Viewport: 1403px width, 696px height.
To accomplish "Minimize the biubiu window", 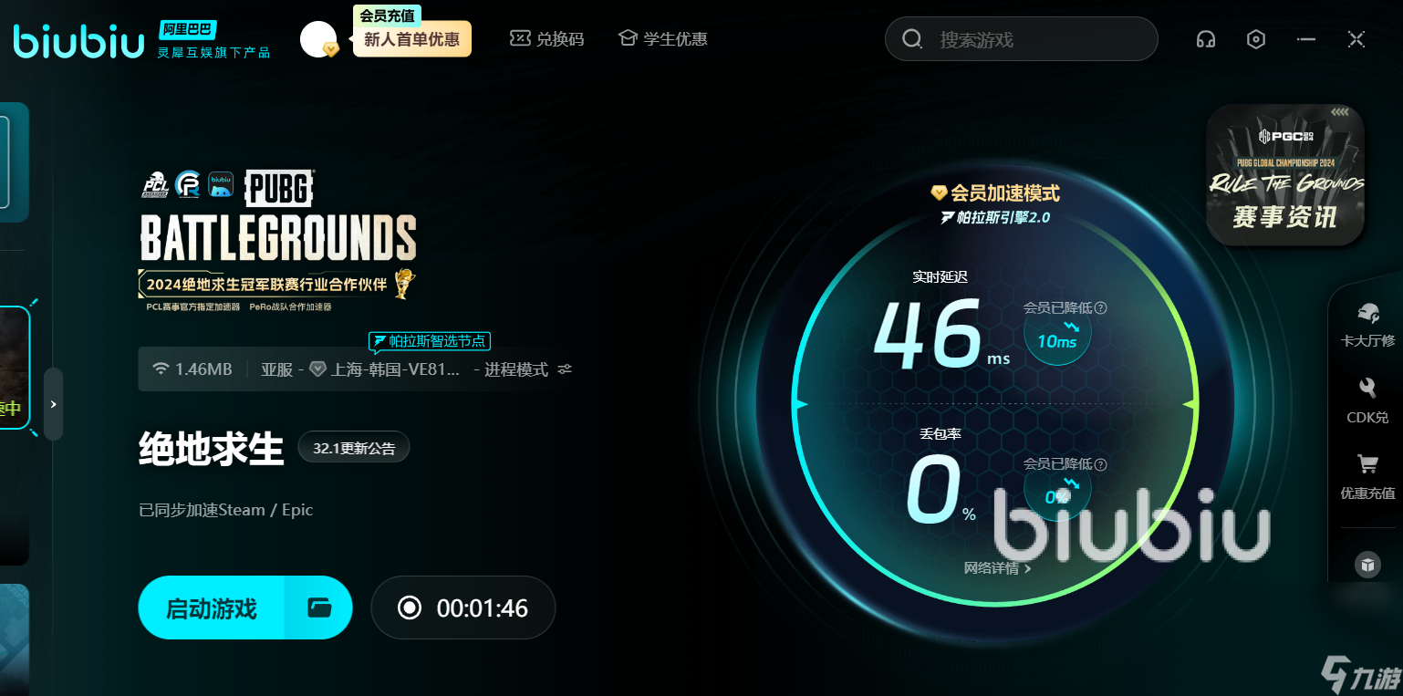I will coord(1306,39).
